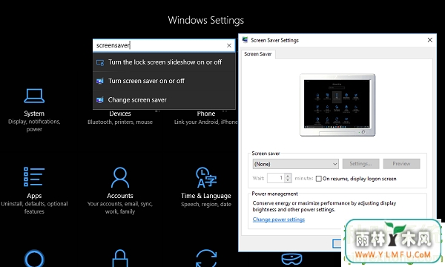The image size is (445, 267).
Task: Click the icon beside Change screen saver
Action: click(100, 100)
